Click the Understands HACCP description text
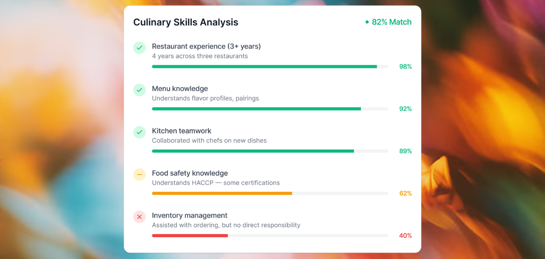The image size is (545, 259). (x=216, y=183)
